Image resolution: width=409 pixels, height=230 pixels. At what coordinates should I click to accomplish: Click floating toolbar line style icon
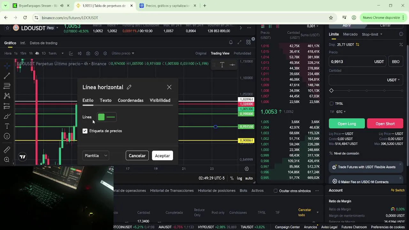pos(232,65)
